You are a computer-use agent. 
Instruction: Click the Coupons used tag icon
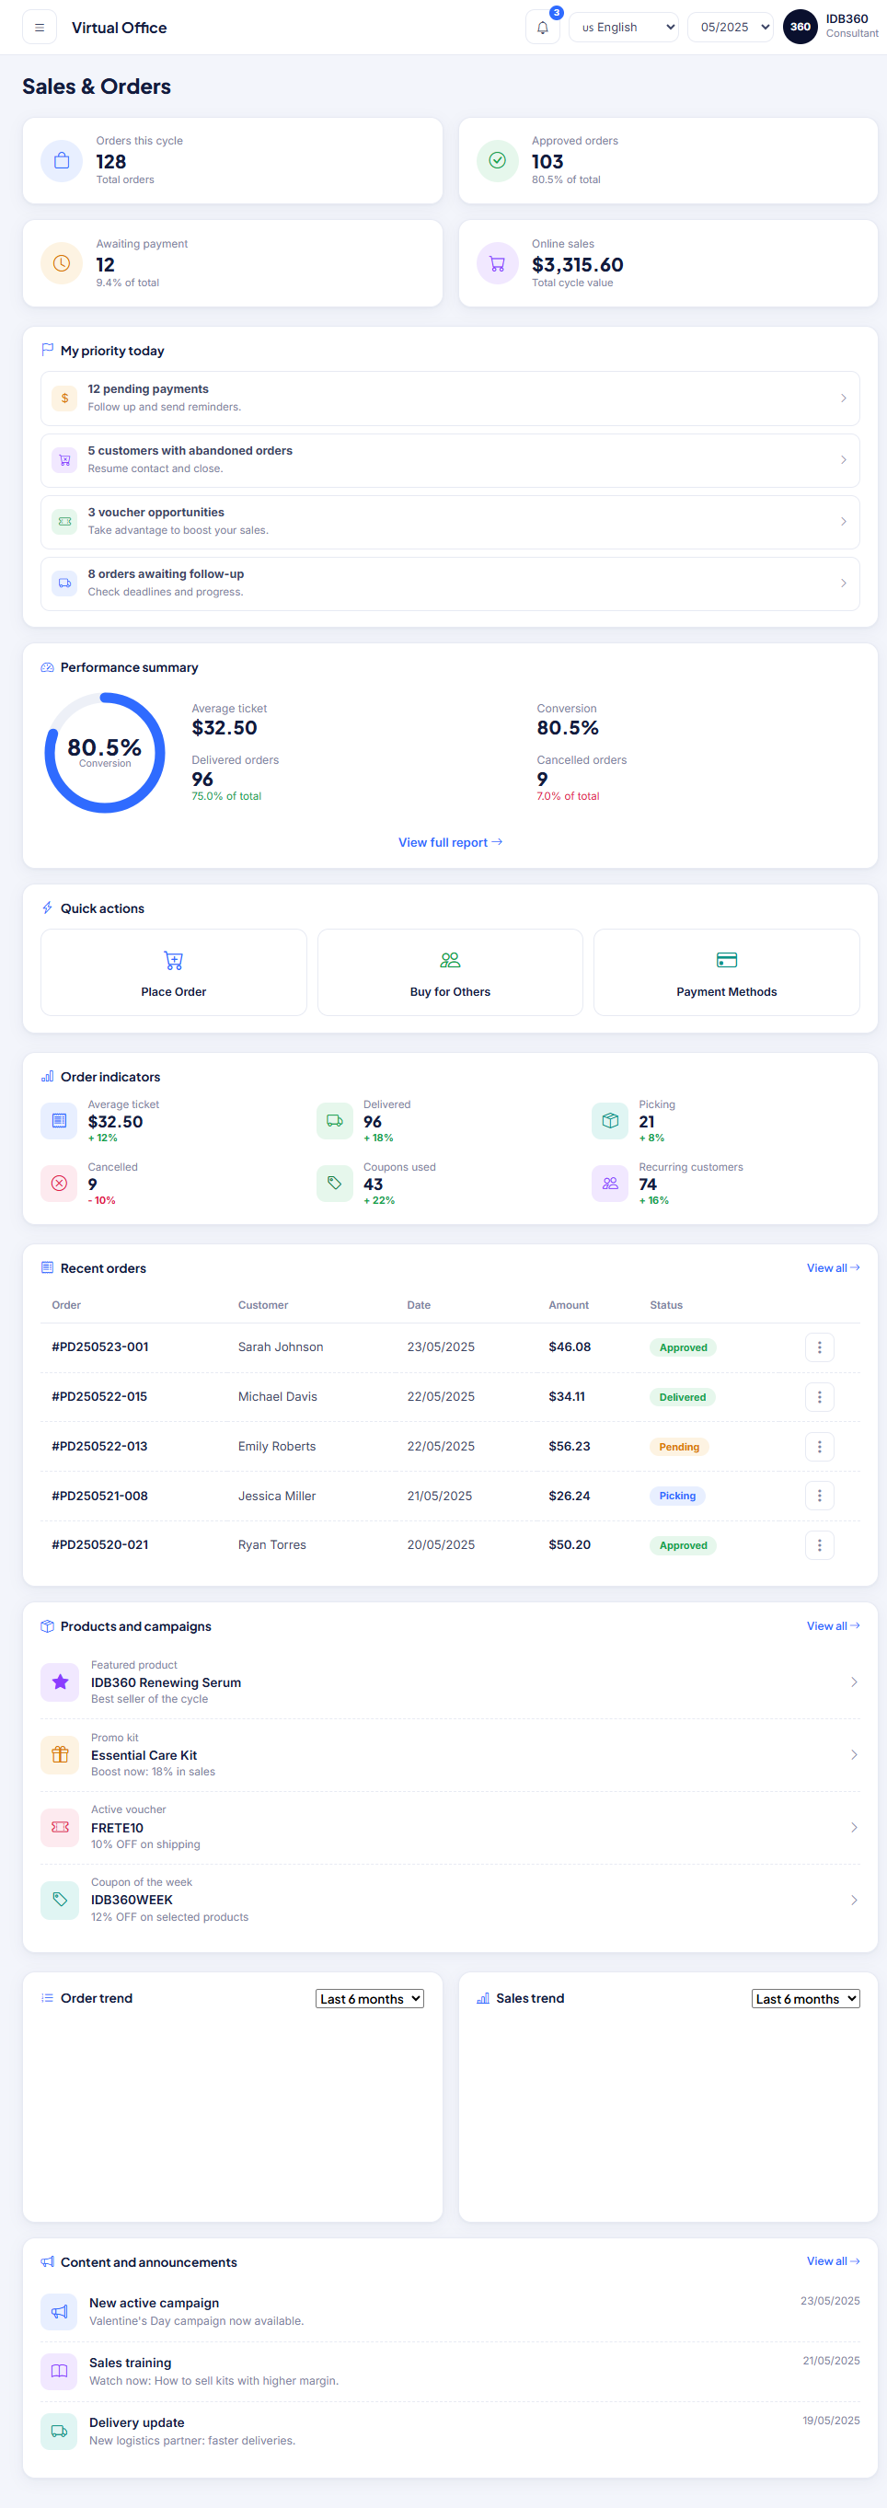coord(334,1183)
